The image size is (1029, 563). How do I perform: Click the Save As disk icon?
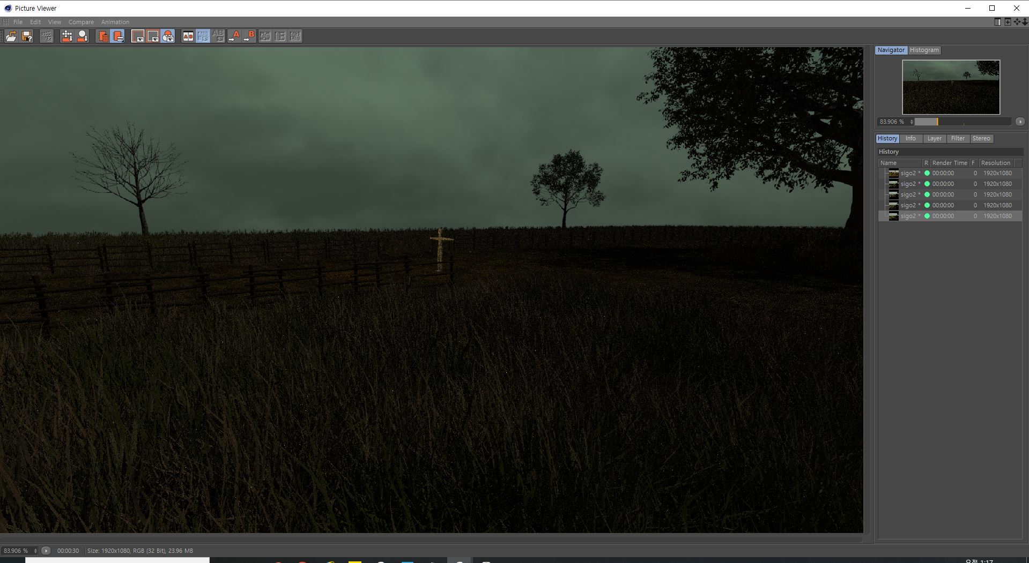pos(27,36)
